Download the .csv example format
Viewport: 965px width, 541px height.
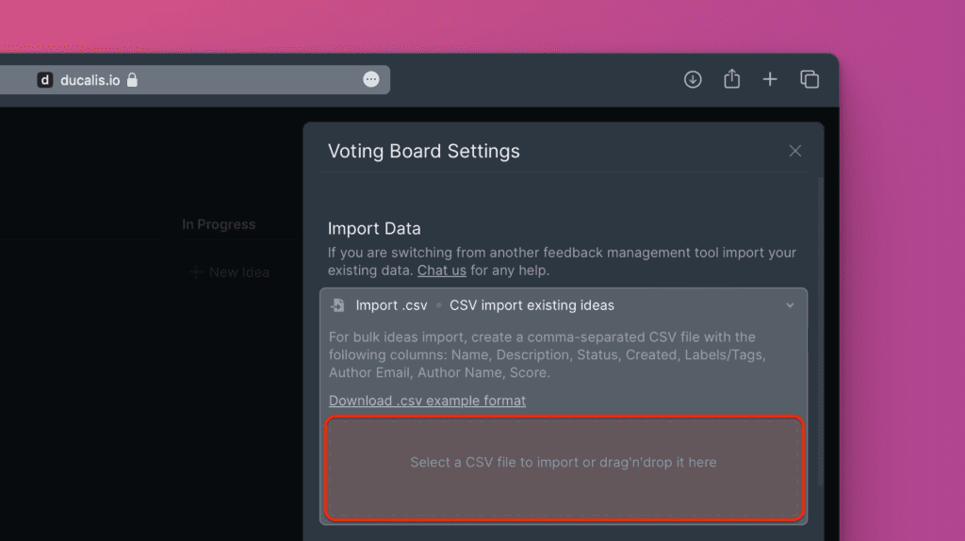(427, 401)
